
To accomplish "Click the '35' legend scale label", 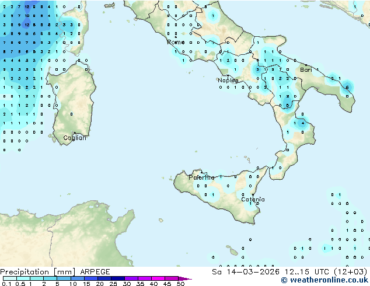I will click(x=140, y=284).
